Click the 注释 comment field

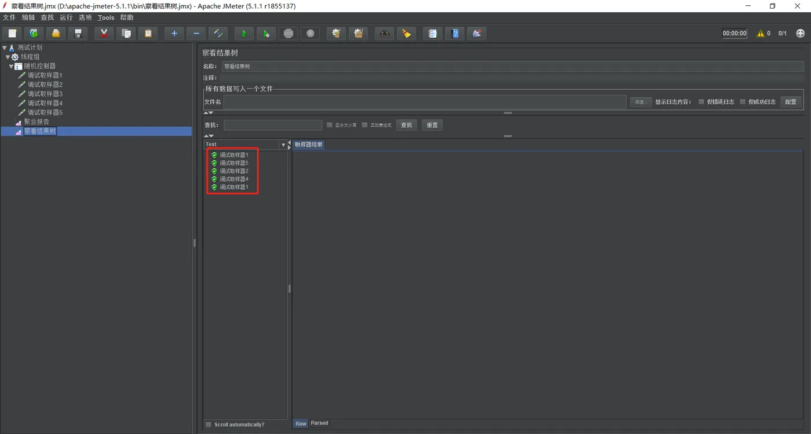(x=512, y=78)
